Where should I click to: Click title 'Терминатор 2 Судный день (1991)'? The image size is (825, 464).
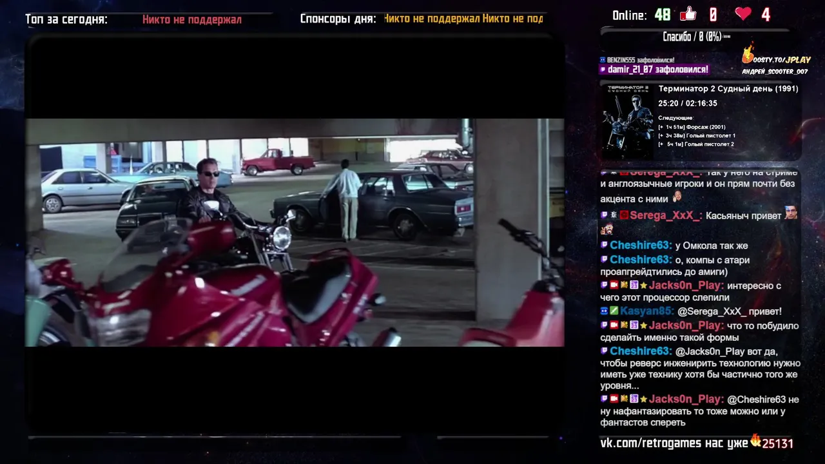728,89
